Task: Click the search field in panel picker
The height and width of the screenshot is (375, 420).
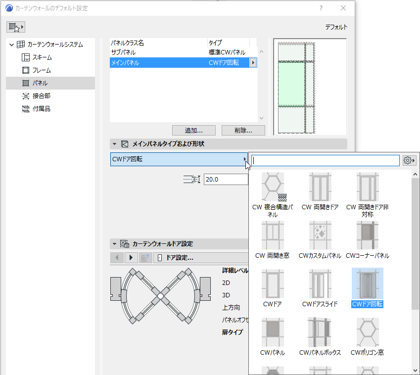Action: coord(325,160)
